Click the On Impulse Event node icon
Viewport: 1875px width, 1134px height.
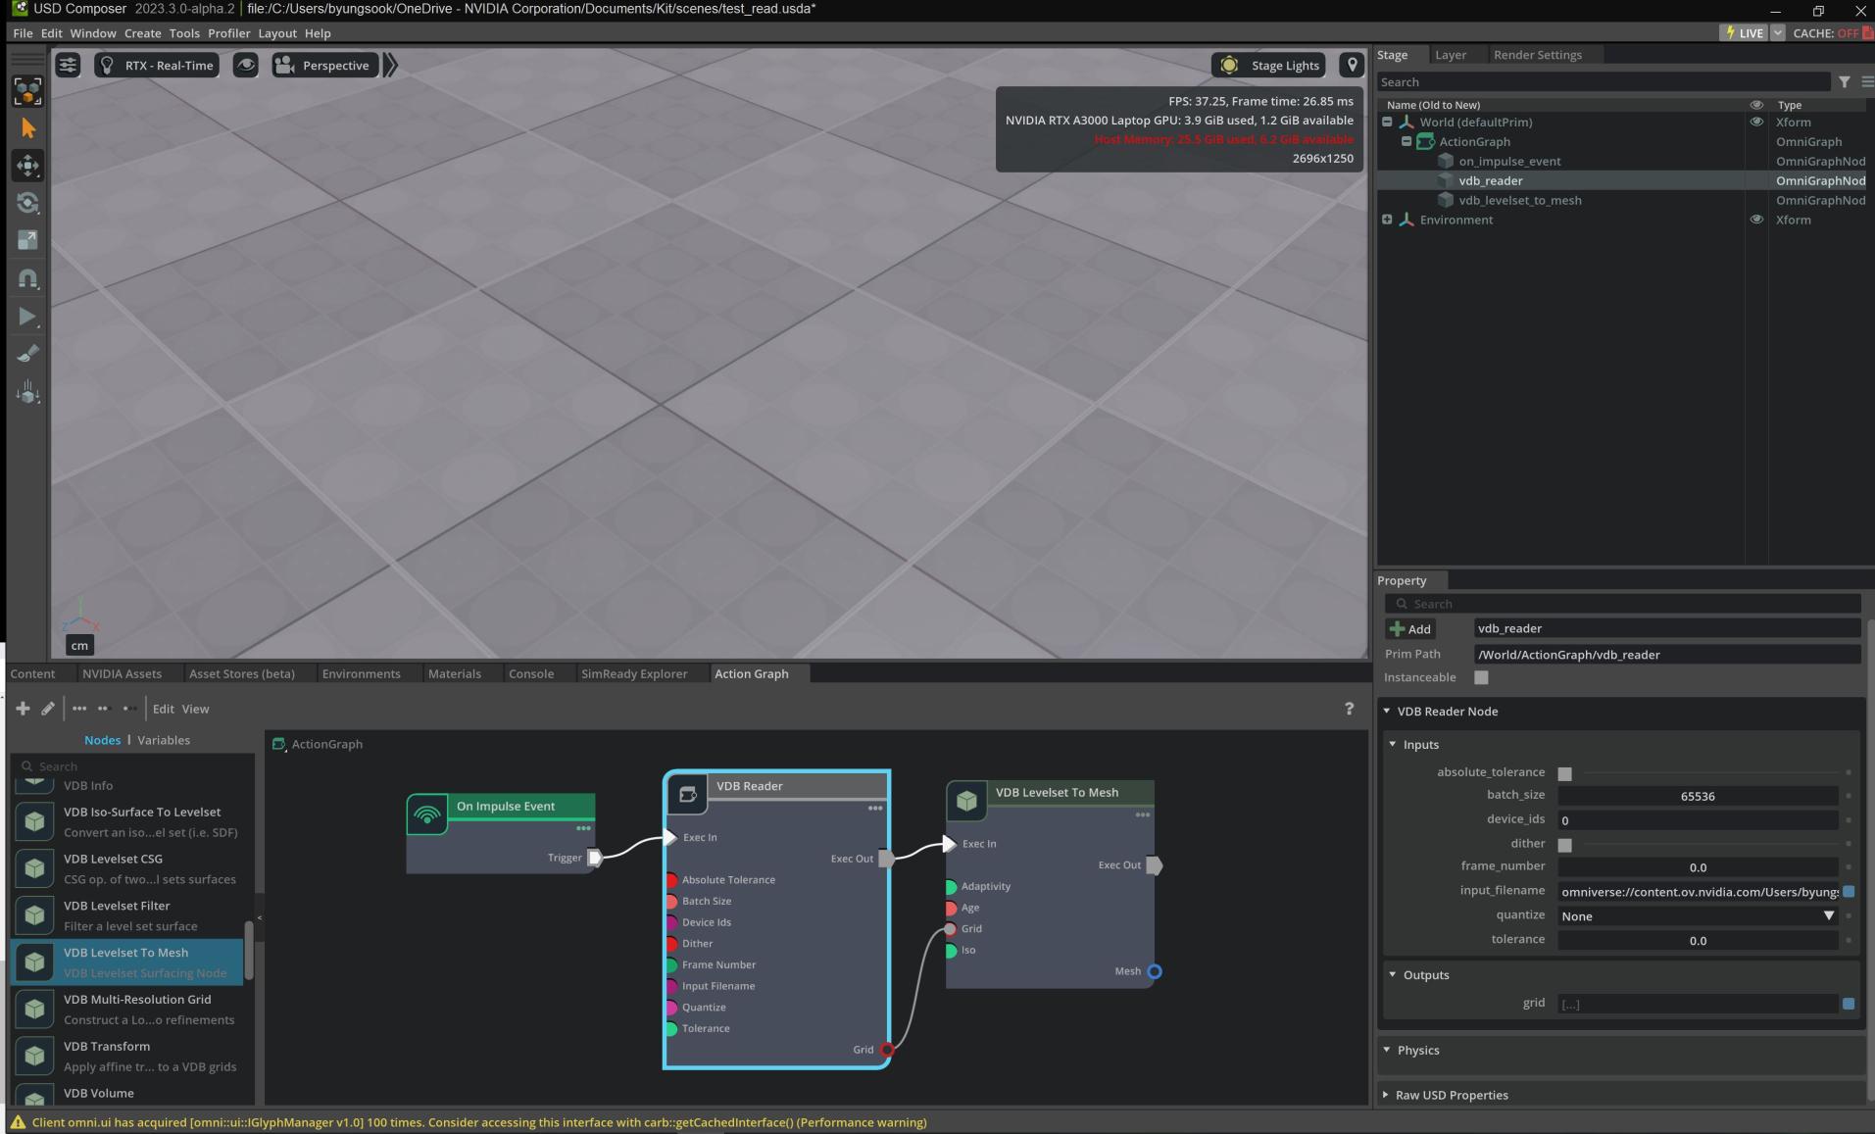coord(427,814)
